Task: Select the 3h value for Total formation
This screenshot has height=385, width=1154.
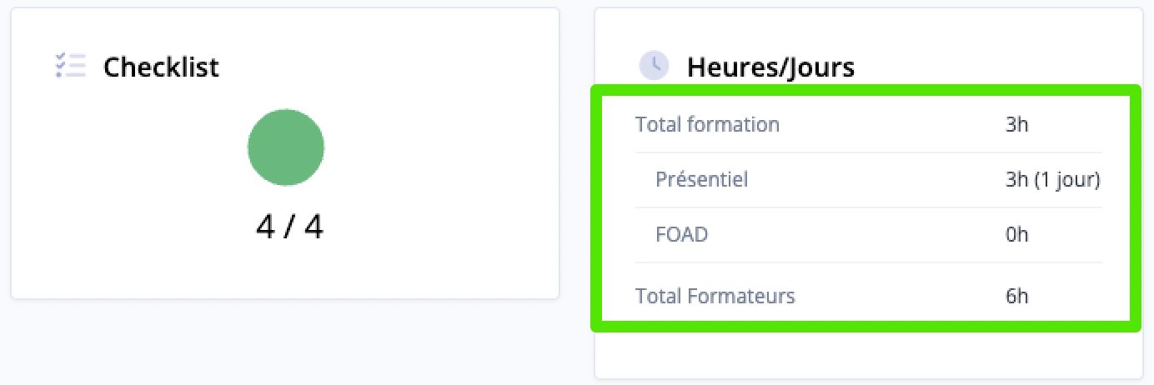Action: point(1017,125)
